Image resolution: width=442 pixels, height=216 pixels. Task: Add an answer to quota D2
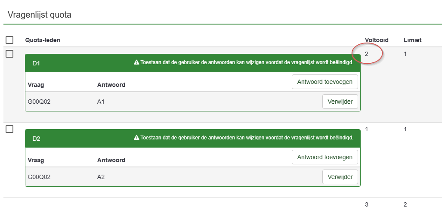pos(325,157)
